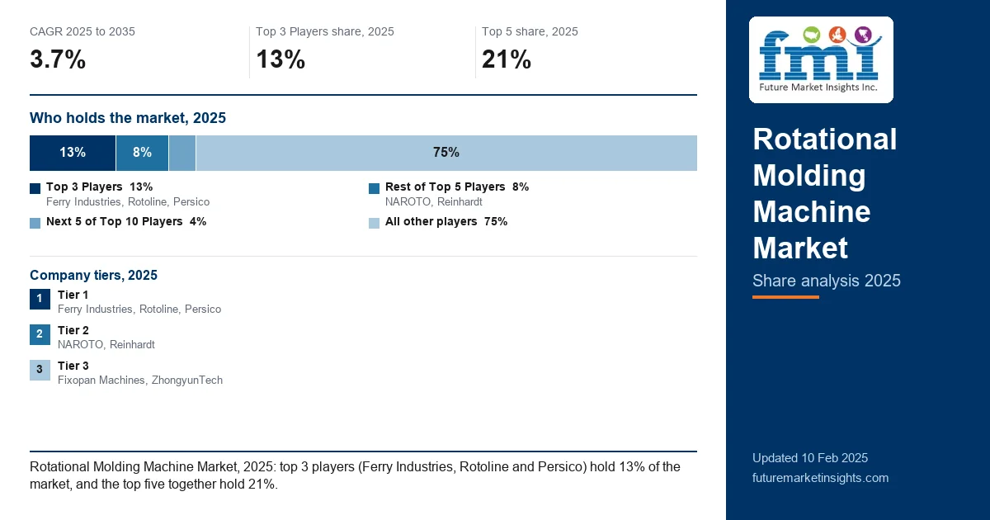Click the Tier 3 number badge
The height and width of the screenshot is (520, 990).
pos(40,370)
